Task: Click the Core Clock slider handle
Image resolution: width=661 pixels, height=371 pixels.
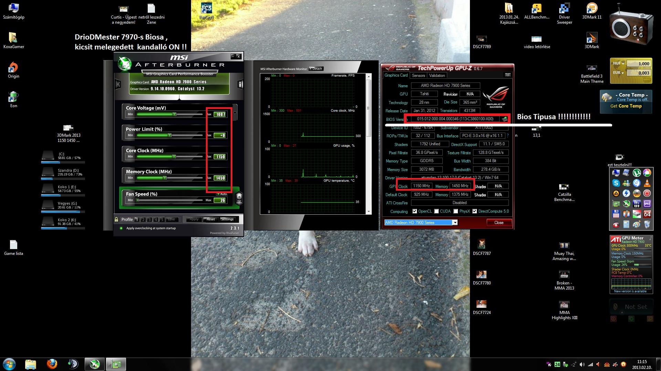Action: coord(174,157)
